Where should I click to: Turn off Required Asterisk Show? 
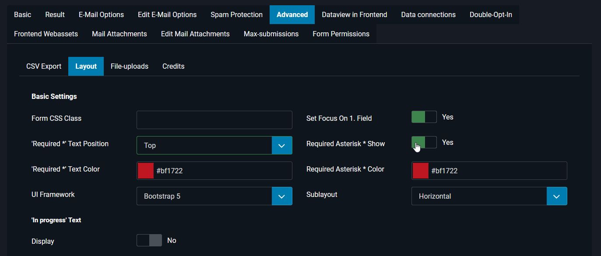pos(424,142)
